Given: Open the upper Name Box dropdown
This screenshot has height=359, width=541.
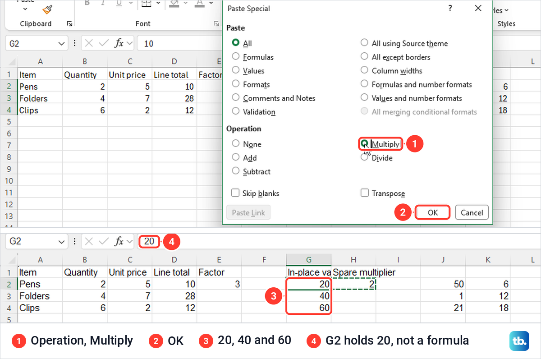Looking at the screenshot, I should [62, 44].
